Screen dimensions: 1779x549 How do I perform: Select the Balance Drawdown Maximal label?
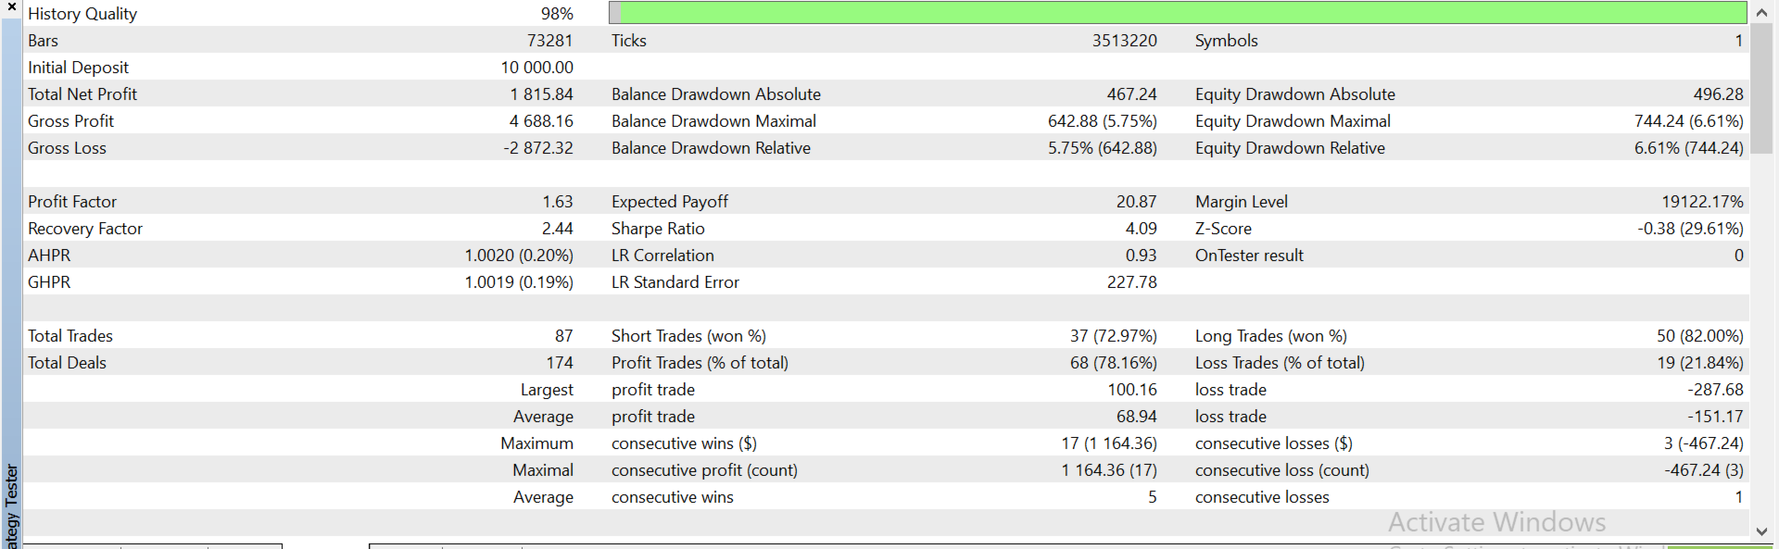tap(713, 121)
